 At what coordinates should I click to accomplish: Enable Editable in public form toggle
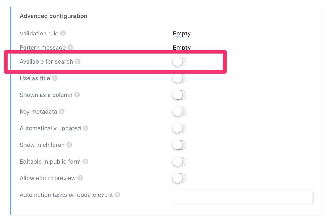click(x=179, y=162)
